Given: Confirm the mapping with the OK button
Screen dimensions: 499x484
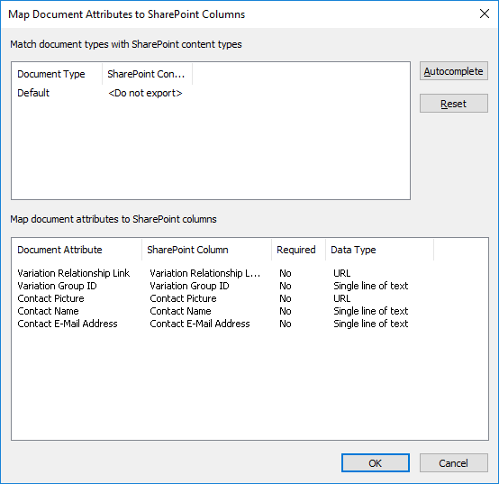Looking at the screenshot, I should (x=376, y=462).
